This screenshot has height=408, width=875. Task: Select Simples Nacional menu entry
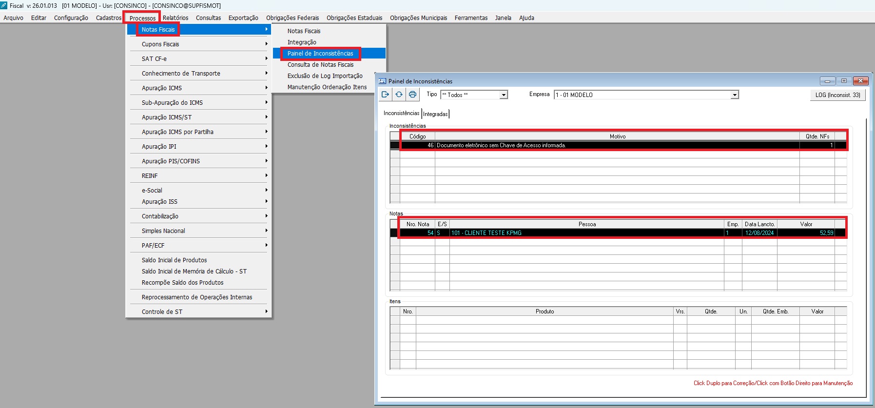point(199,231)
